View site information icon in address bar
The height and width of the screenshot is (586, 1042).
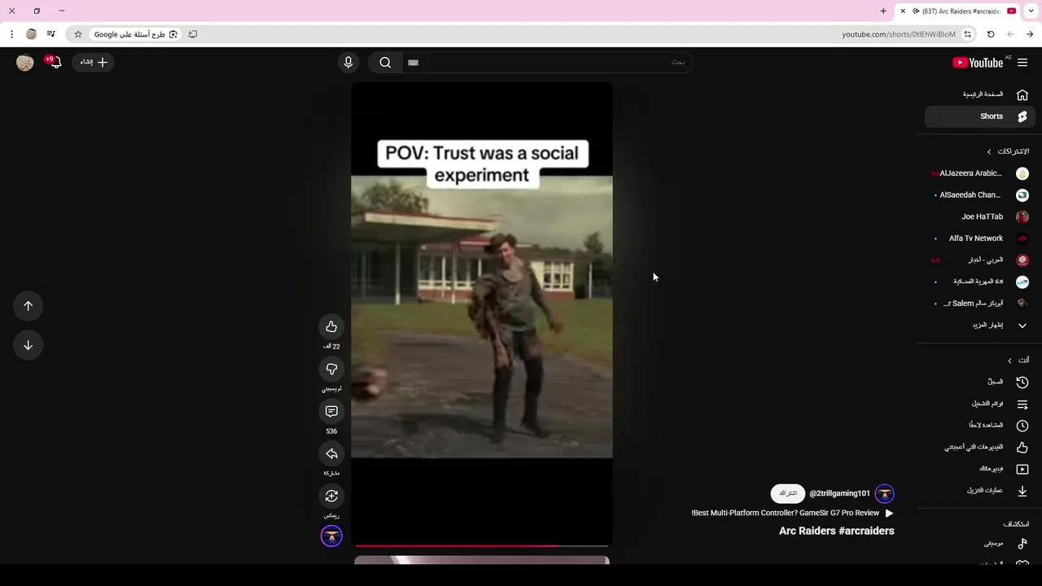[967, 34]
